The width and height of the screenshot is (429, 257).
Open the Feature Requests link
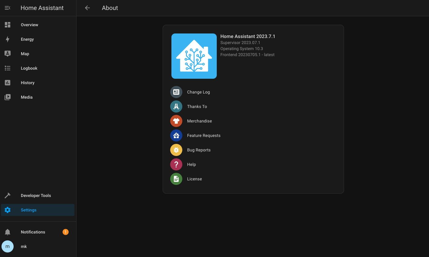pos(253,135)
